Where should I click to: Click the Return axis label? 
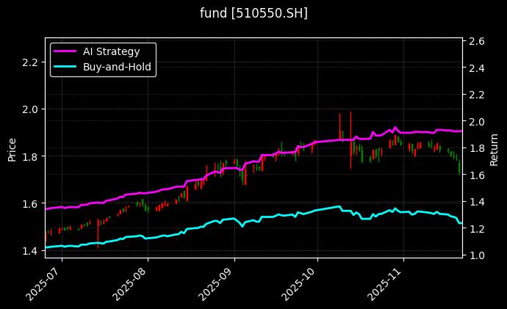pyautogui.click(x=494, y=148)
